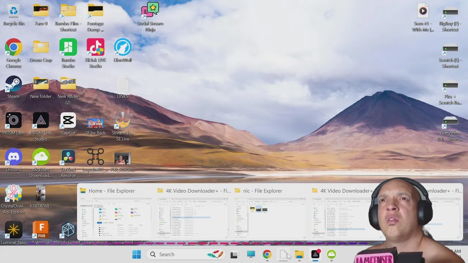The height and width of the screenshot is (263, 468).
Task: Select the 63874768 video file
Action: click(x=41, y=197)
